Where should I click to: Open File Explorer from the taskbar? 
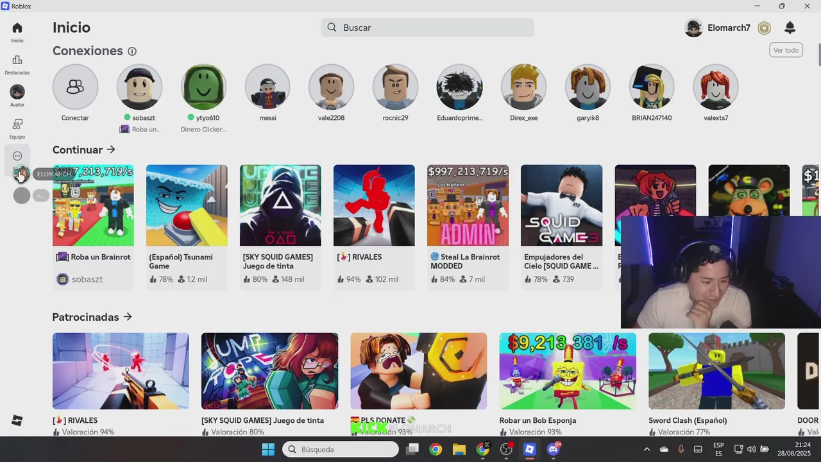click(x=459, y=449)
